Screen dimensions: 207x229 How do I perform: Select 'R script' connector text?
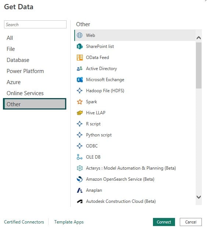[x=93, y=124]
